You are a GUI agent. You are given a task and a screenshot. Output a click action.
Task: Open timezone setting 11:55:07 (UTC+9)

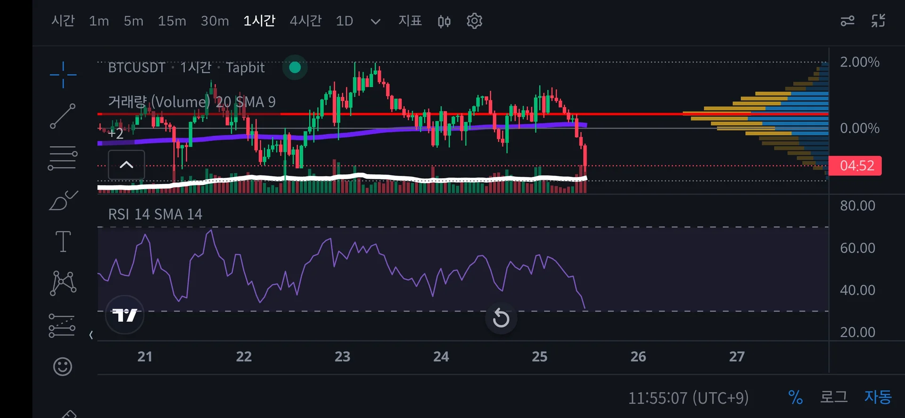(688, 398)
